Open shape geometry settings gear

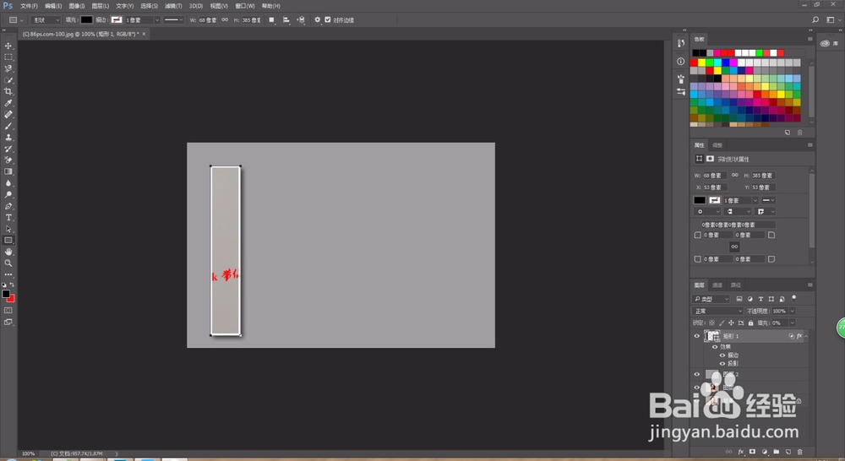[x=318, y=20]
